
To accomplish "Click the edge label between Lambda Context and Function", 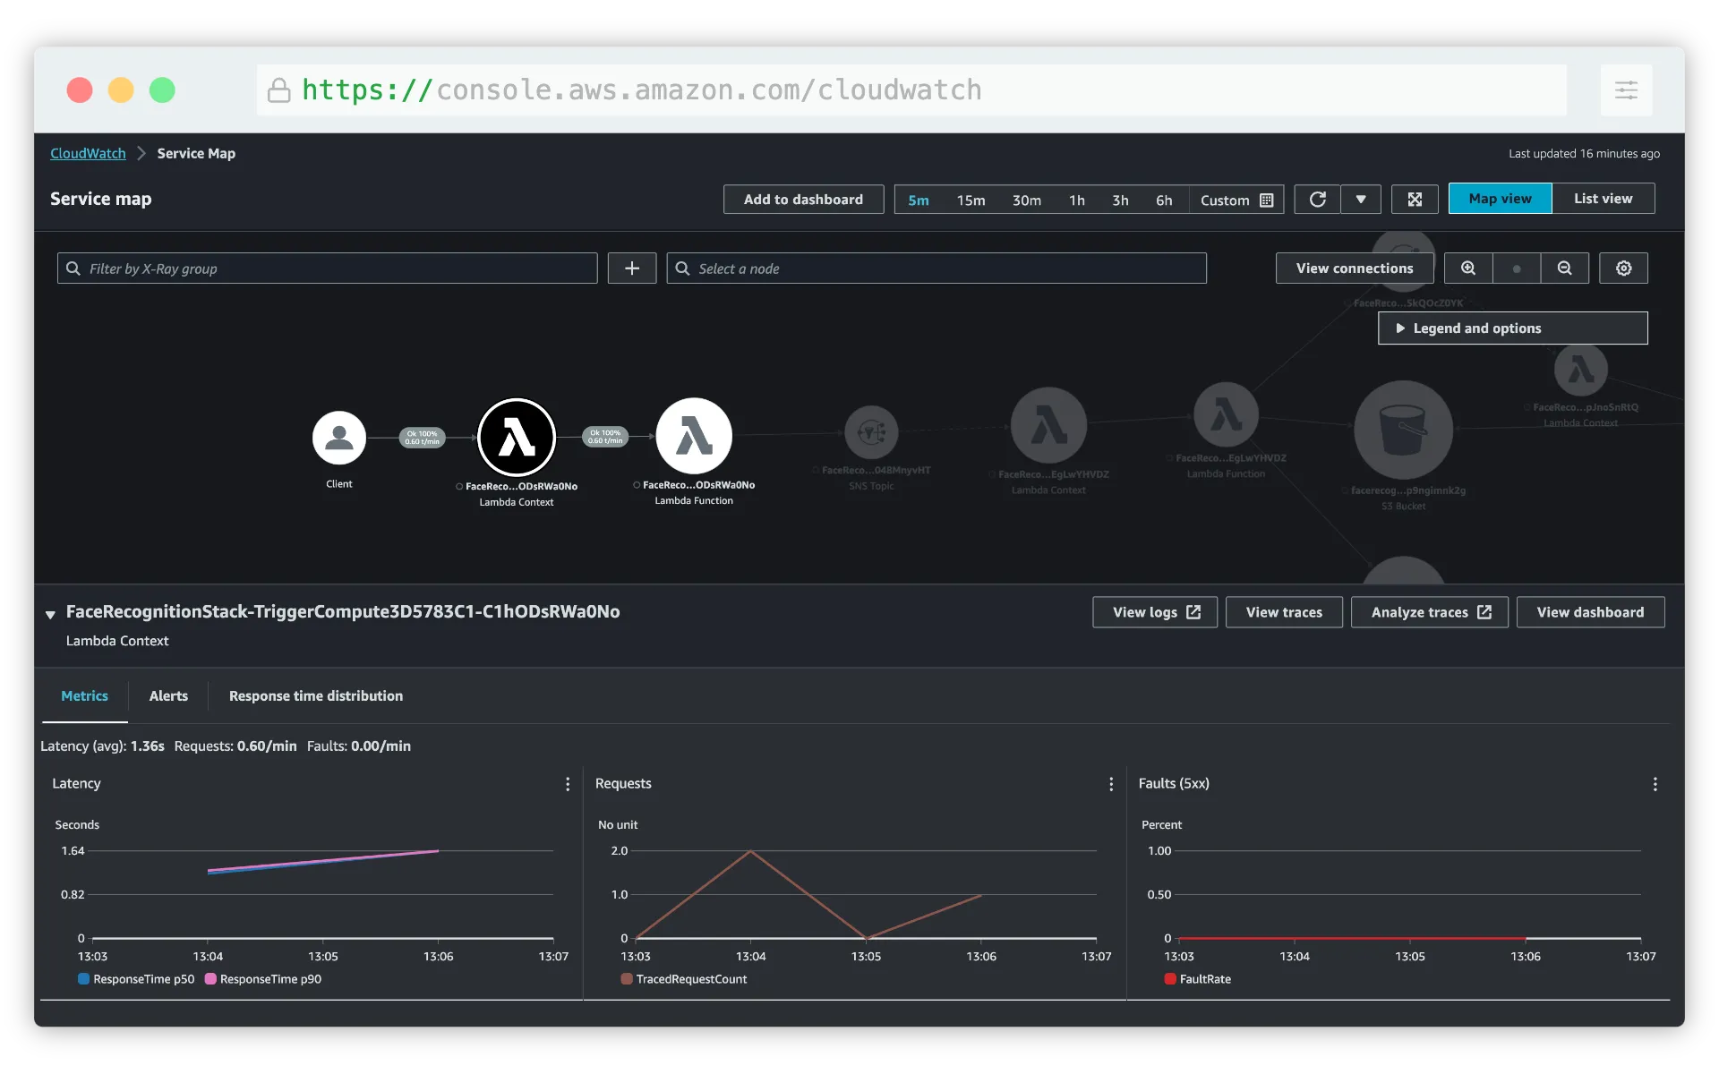I will [x=605, y=437].
